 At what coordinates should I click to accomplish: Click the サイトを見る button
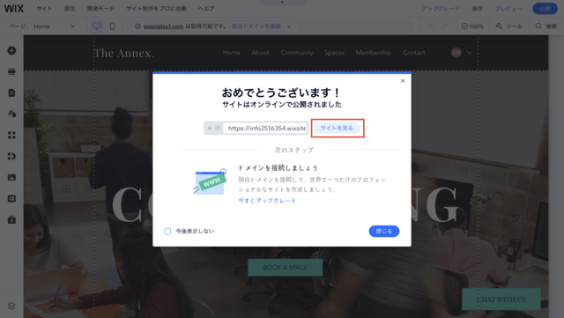coord(337,128)
